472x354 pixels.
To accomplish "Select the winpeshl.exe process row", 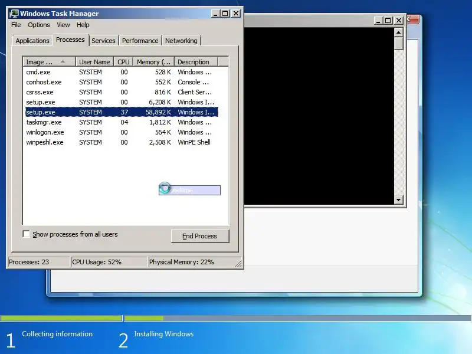I will (x=122, y=142).
